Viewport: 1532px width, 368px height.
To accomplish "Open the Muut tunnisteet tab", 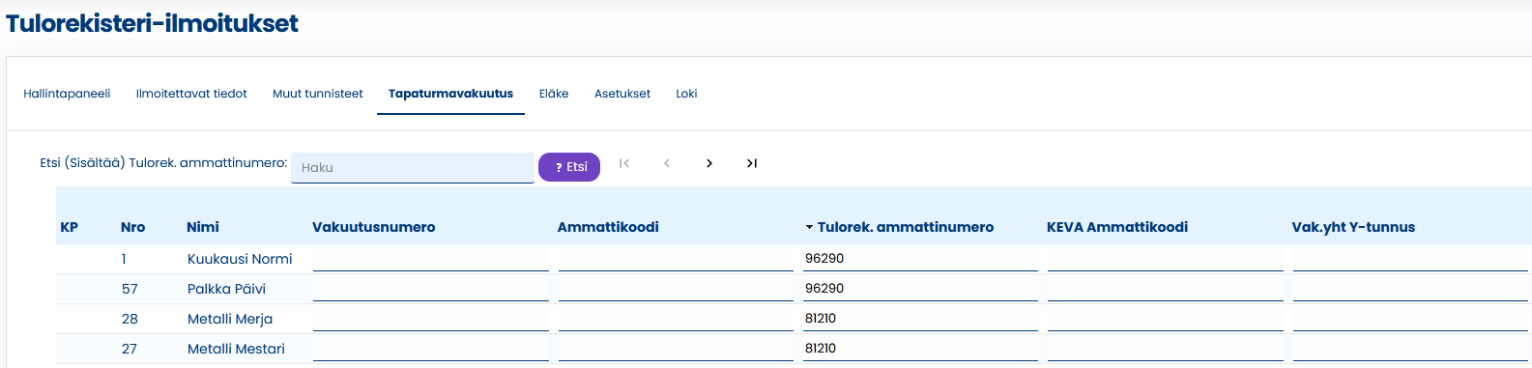I will point(318,94).
